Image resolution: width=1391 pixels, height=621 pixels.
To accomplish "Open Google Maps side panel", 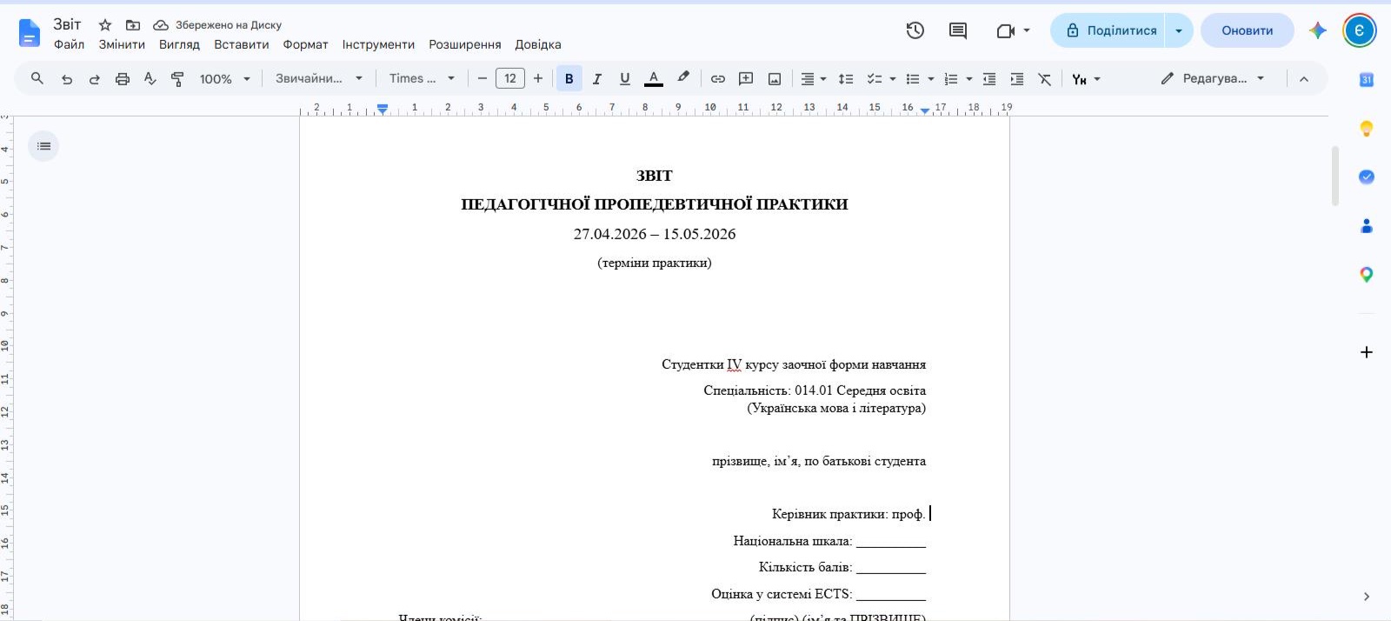I will click(1367, 275).
